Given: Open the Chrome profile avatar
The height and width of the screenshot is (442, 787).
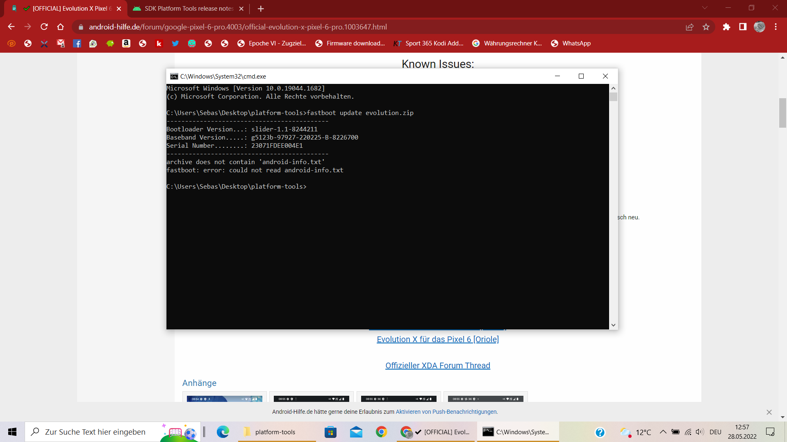Looking at the screenshot, I should [760, 27].
